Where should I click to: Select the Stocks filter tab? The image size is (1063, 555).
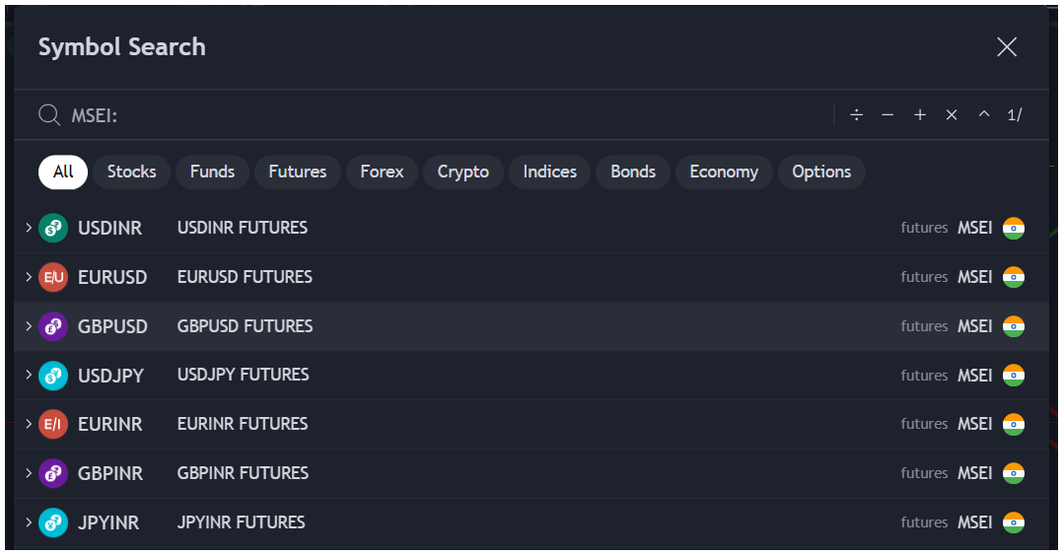tap(131, 172)
